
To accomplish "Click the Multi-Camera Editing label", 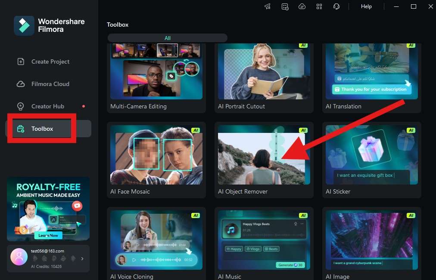I will (138, 106).
